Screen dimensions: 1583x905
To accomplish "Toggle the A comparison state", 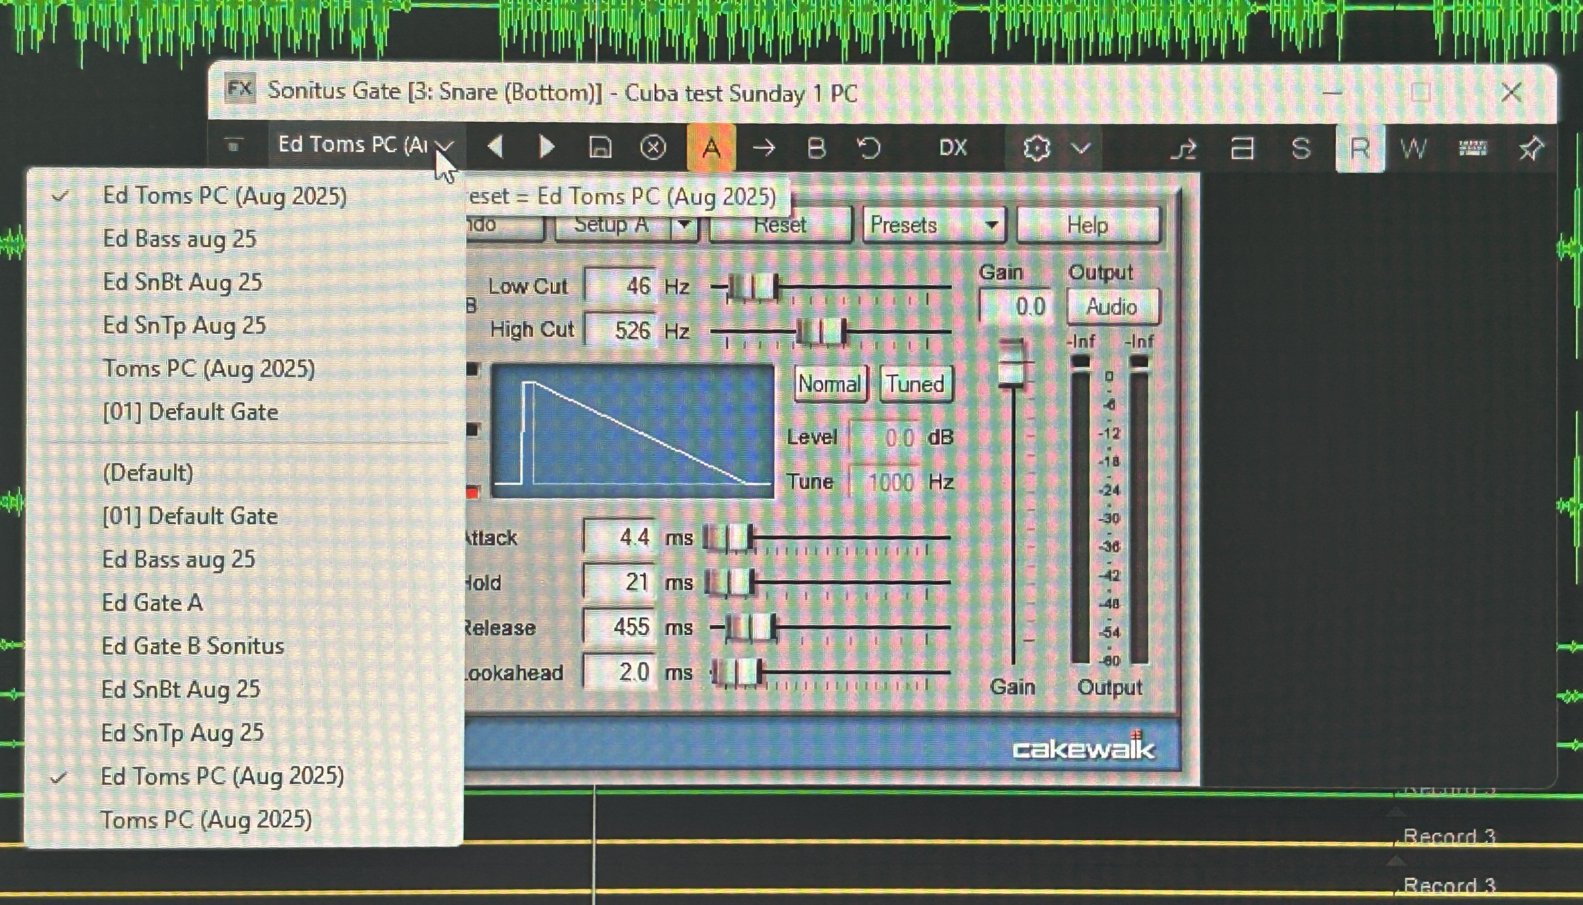I will (711, 148).
